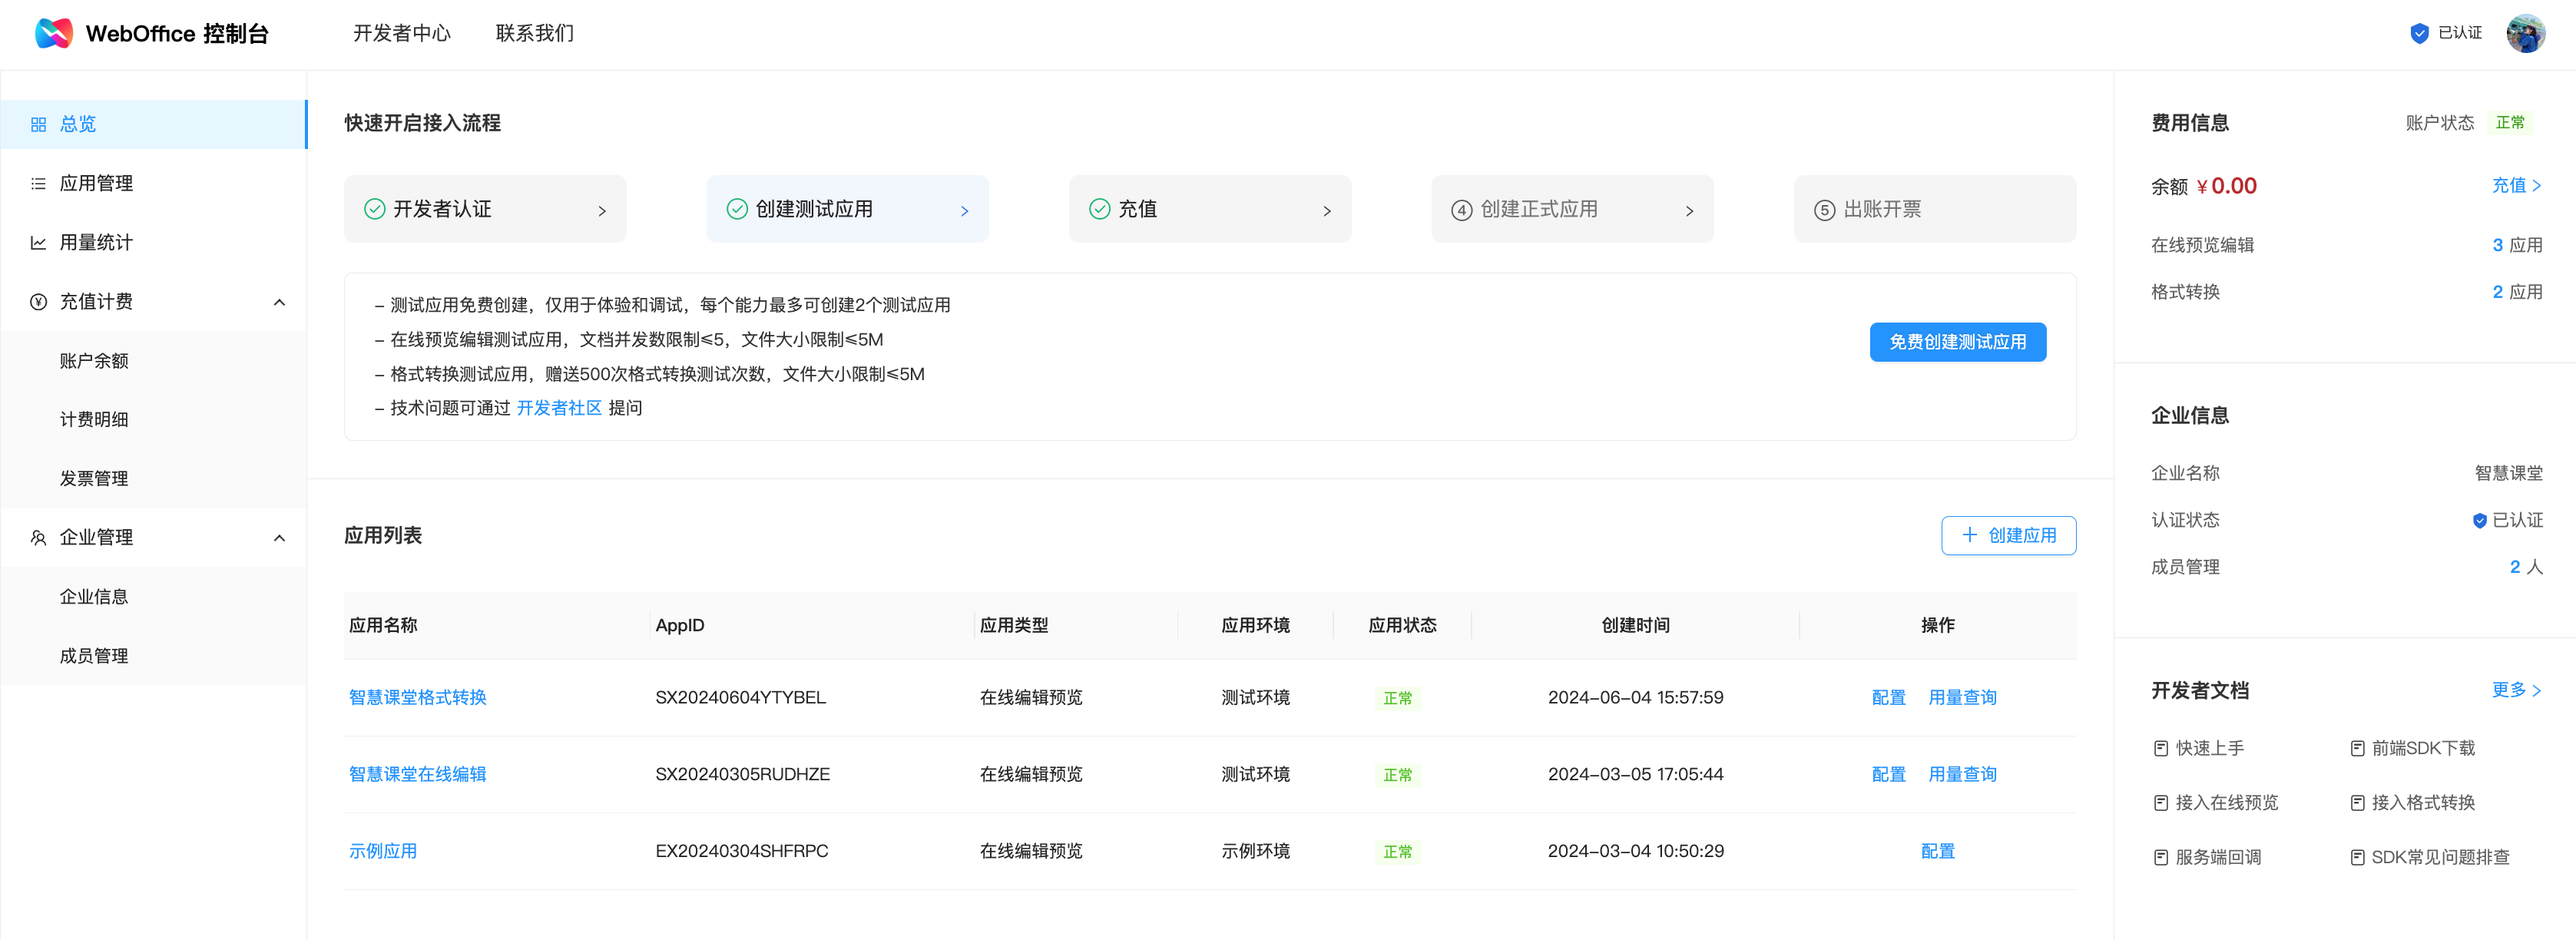Image resolution: width=2576 pixels, height=940 pixels.
Task: Click 充值 link in 费用信息 panel
Action: point(2516,186)
